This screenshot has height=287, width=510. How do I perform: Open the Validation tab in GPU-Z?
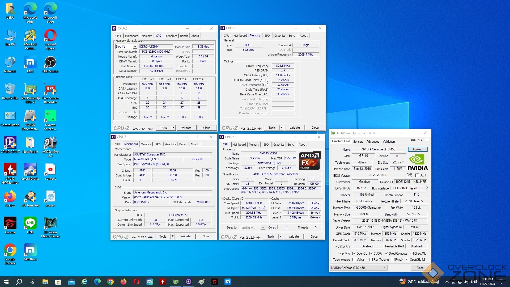tap(389, 142)
